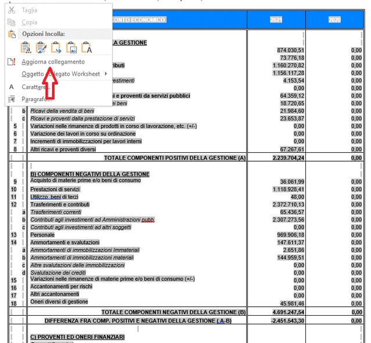Select Aggiorna collegamento menu entry
The height and width of the screenshot is (343, 371).
pos(53,62)
